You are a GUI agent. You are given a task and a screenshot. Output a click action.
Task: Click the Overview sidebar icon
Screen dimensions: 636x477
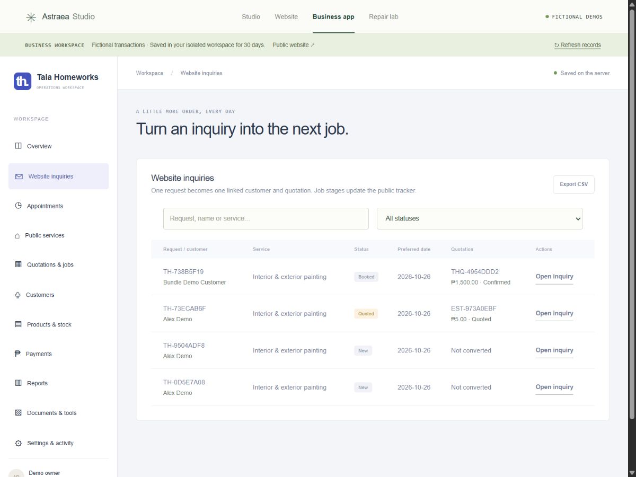click(x=19, y=146)
